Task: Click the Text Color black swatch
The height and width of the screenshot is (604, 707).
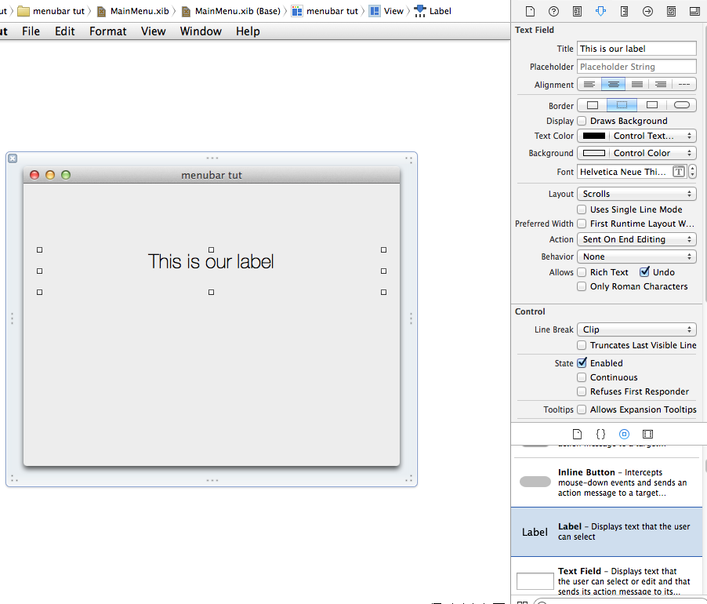Action: [x=593, y=136]
